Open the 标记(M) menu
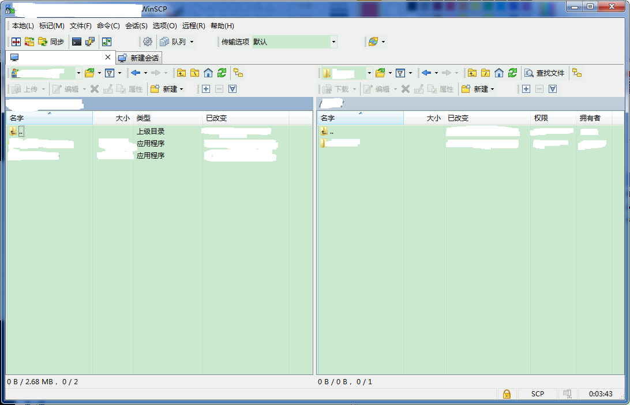The width and height of the screenshot is (630, 405). (52, 26)
